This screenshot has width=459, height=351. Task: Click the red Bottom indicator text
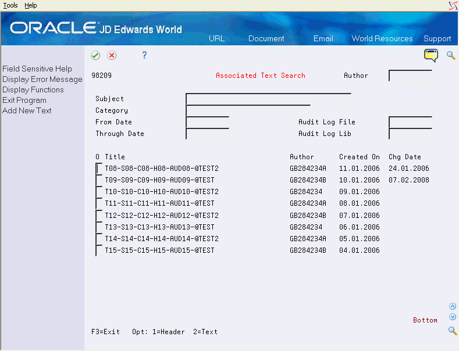click(x=425, y=320)
